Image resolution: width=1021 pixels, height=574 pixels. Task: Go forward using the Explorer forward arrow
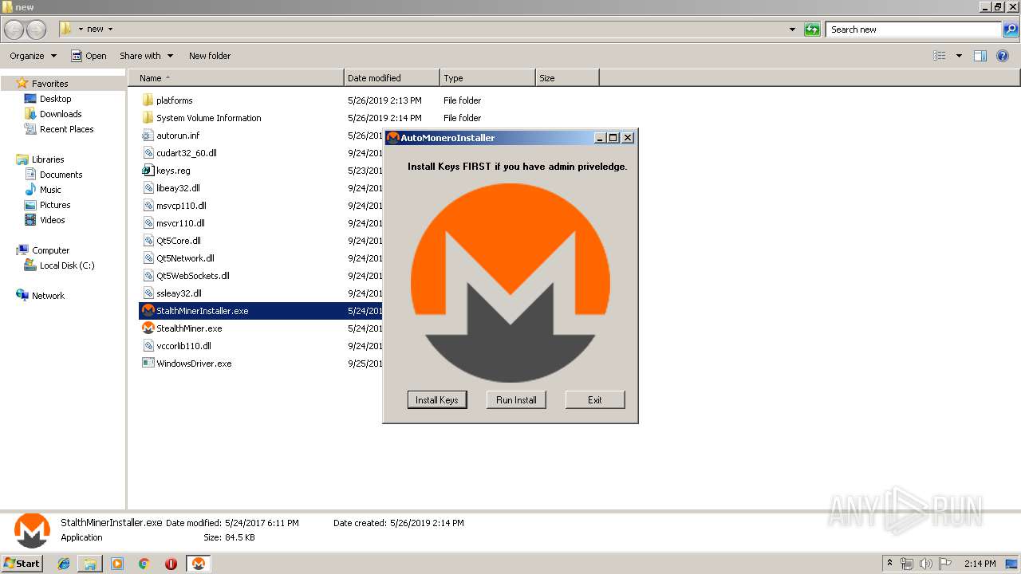coord(37,29)
